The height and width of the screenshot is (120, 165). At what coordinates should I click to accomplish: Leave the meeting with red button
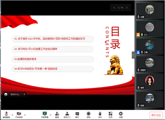point(156,115)
